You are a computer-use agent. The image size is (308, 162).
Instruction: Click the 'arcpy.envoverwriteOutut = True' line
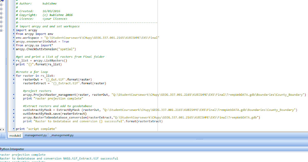tap(42, 42)
